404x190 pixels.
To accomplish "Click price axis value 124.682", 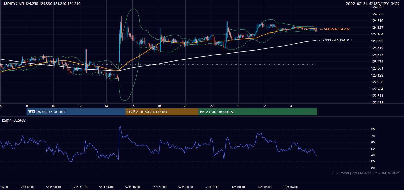I will [377, 14].
